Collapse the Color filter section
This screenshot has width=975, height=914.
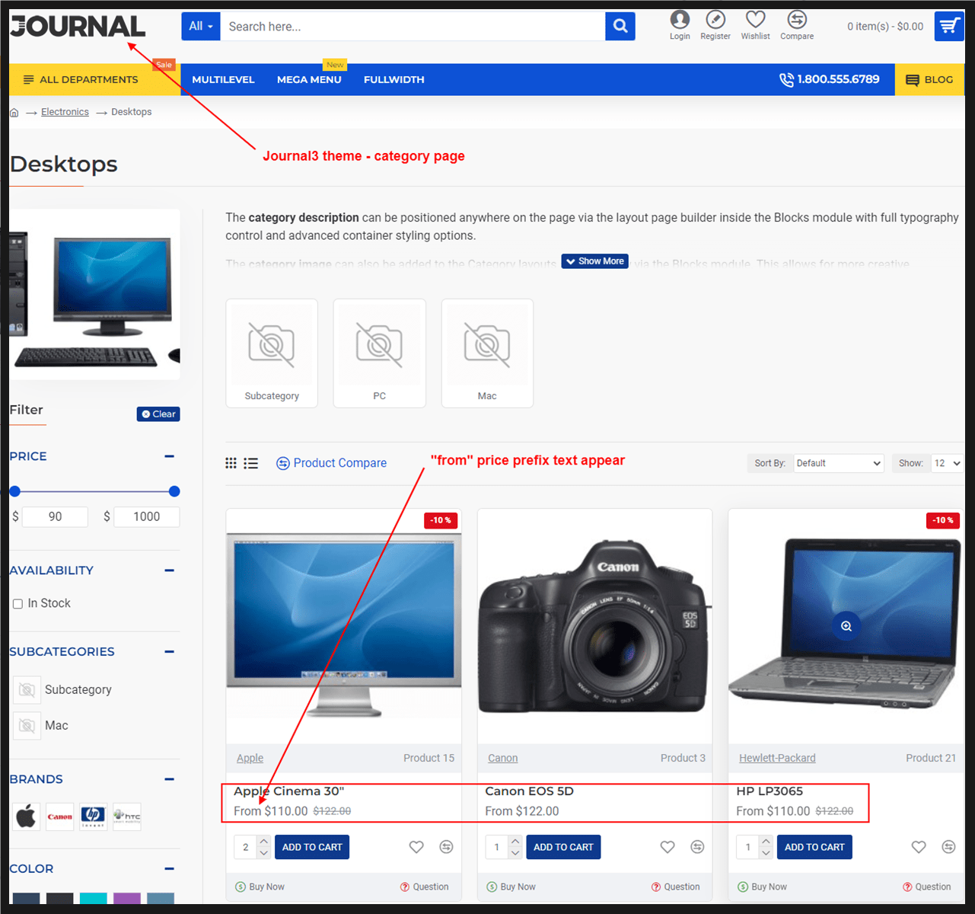169,869
